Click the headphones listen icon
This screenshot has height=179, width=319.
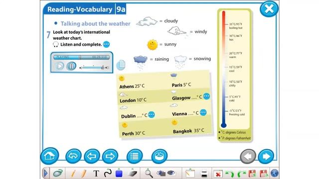click(55, 44)
